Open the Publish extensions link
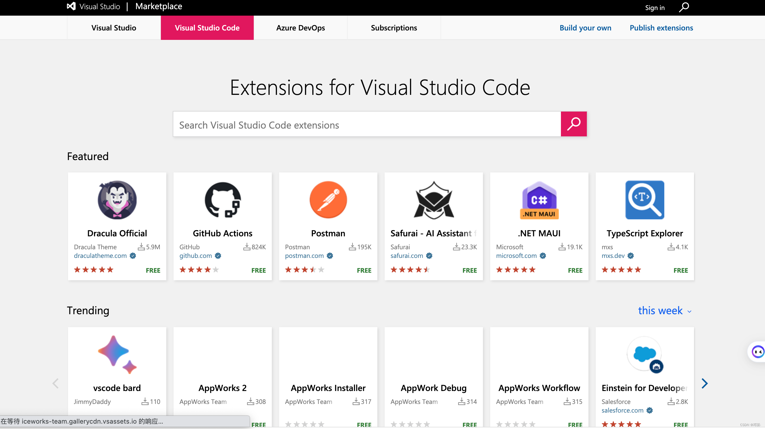This screenshot has height=429, width=765. pyautogui.click(x=661, y=27)
